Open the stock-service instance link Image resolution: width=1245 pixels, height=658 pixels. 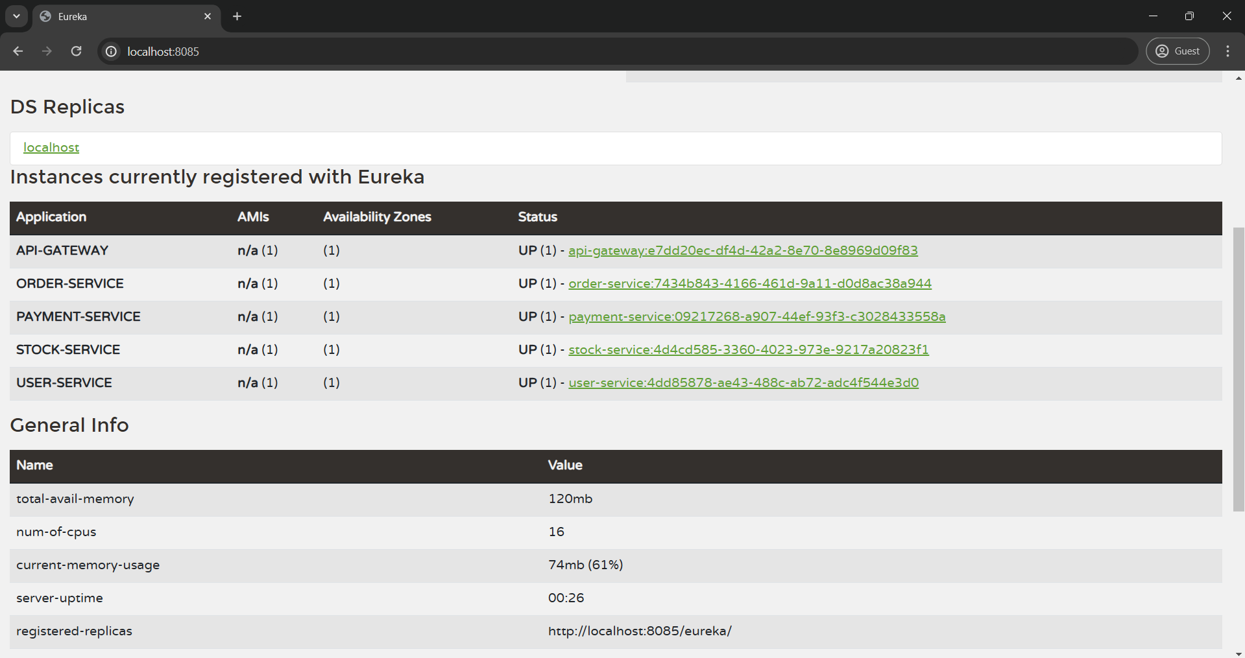click(749, 349)
